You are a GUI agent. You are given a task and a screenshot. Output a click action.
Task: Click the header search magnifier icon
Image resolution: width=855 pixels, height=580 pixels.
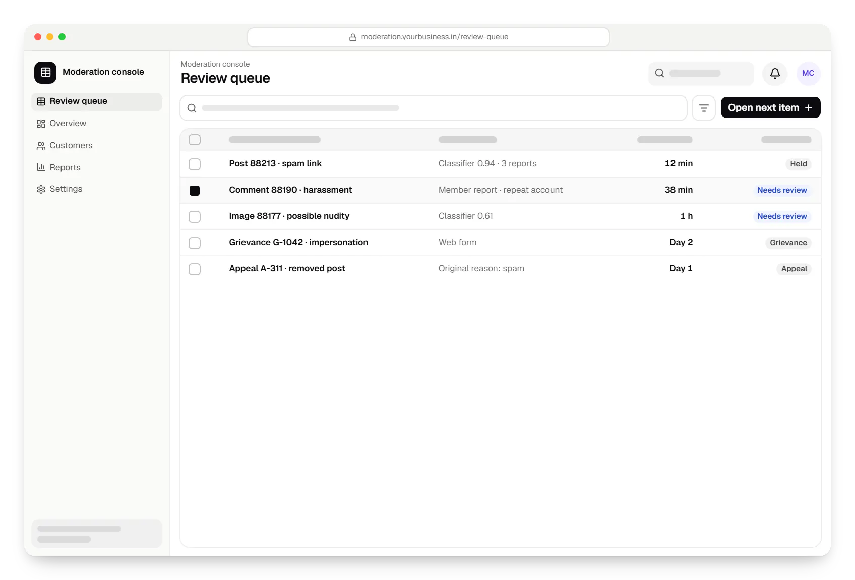click(659, 73)
